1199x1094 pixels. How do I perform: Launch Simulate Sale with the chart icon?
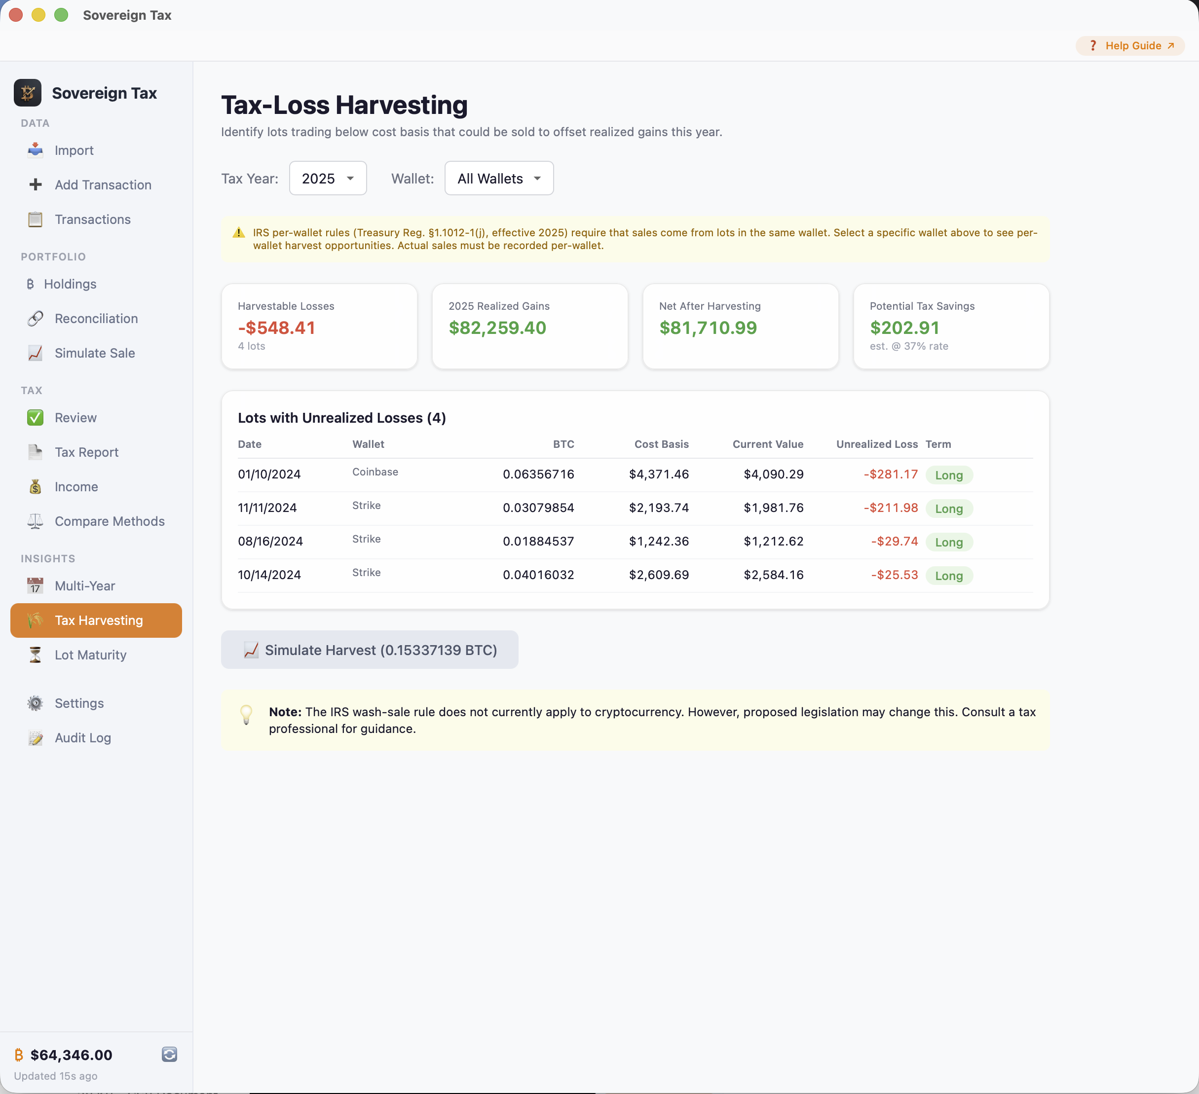pos(35,353)
